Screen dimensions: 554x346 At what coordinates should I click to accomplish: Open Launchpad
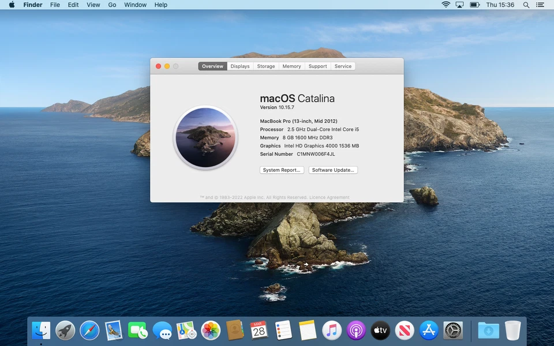click(x=65, y=330)
